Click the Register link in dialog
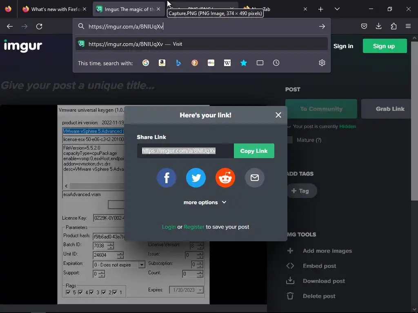Viewport: 418px width, 313px height. click(x=194, y=227)
